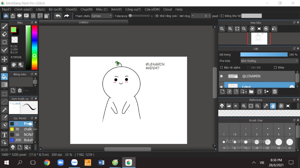Click the cloud save icon in toolbar
The image size is (300, 168).
point(6,16)
